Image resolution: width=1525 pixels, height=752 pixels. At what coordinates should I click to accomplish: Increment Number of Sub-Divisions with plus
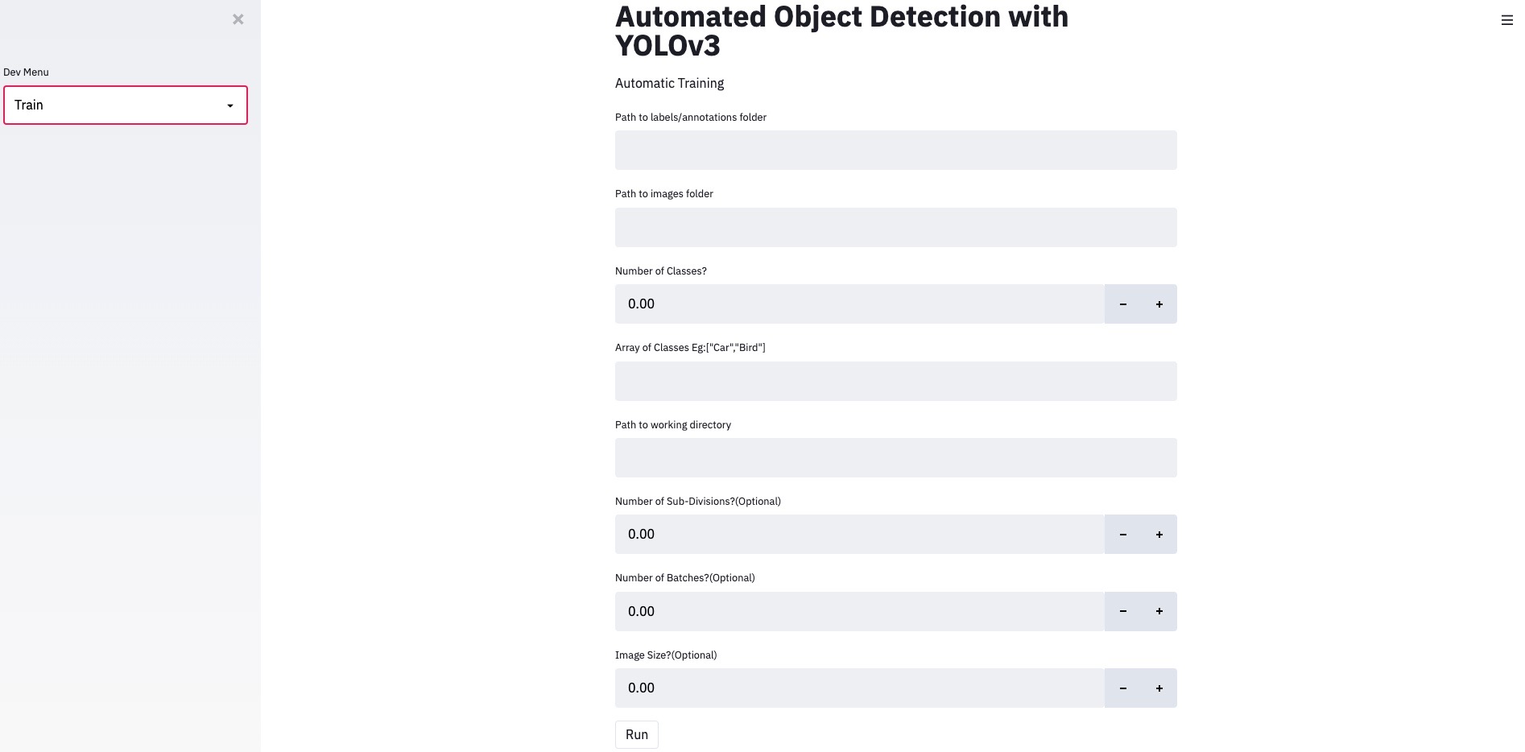1159,535
